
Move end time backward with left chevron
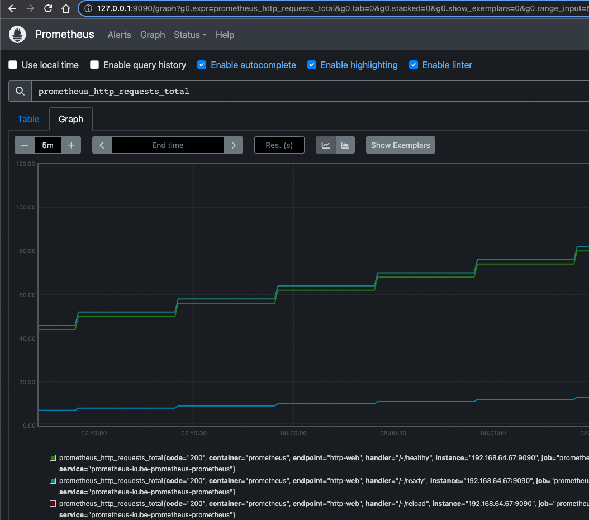102,145
